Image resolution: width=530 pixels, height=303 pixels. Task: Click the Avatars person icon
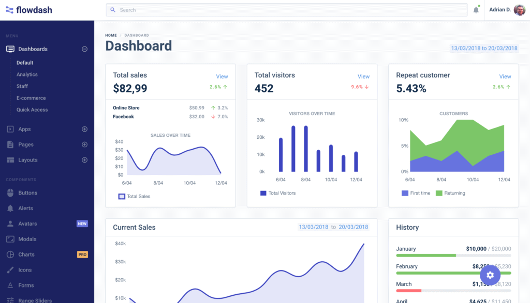click(10, 224)
